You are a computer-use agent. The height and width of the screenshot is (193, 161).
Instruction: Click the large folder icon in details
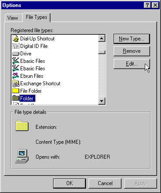tap(22, 126)
